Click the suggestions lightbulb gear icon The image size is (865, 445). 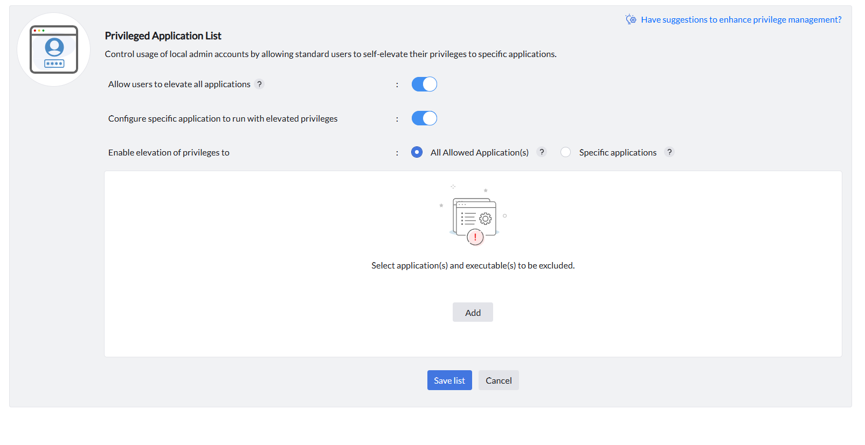click(x=631, y=20)
